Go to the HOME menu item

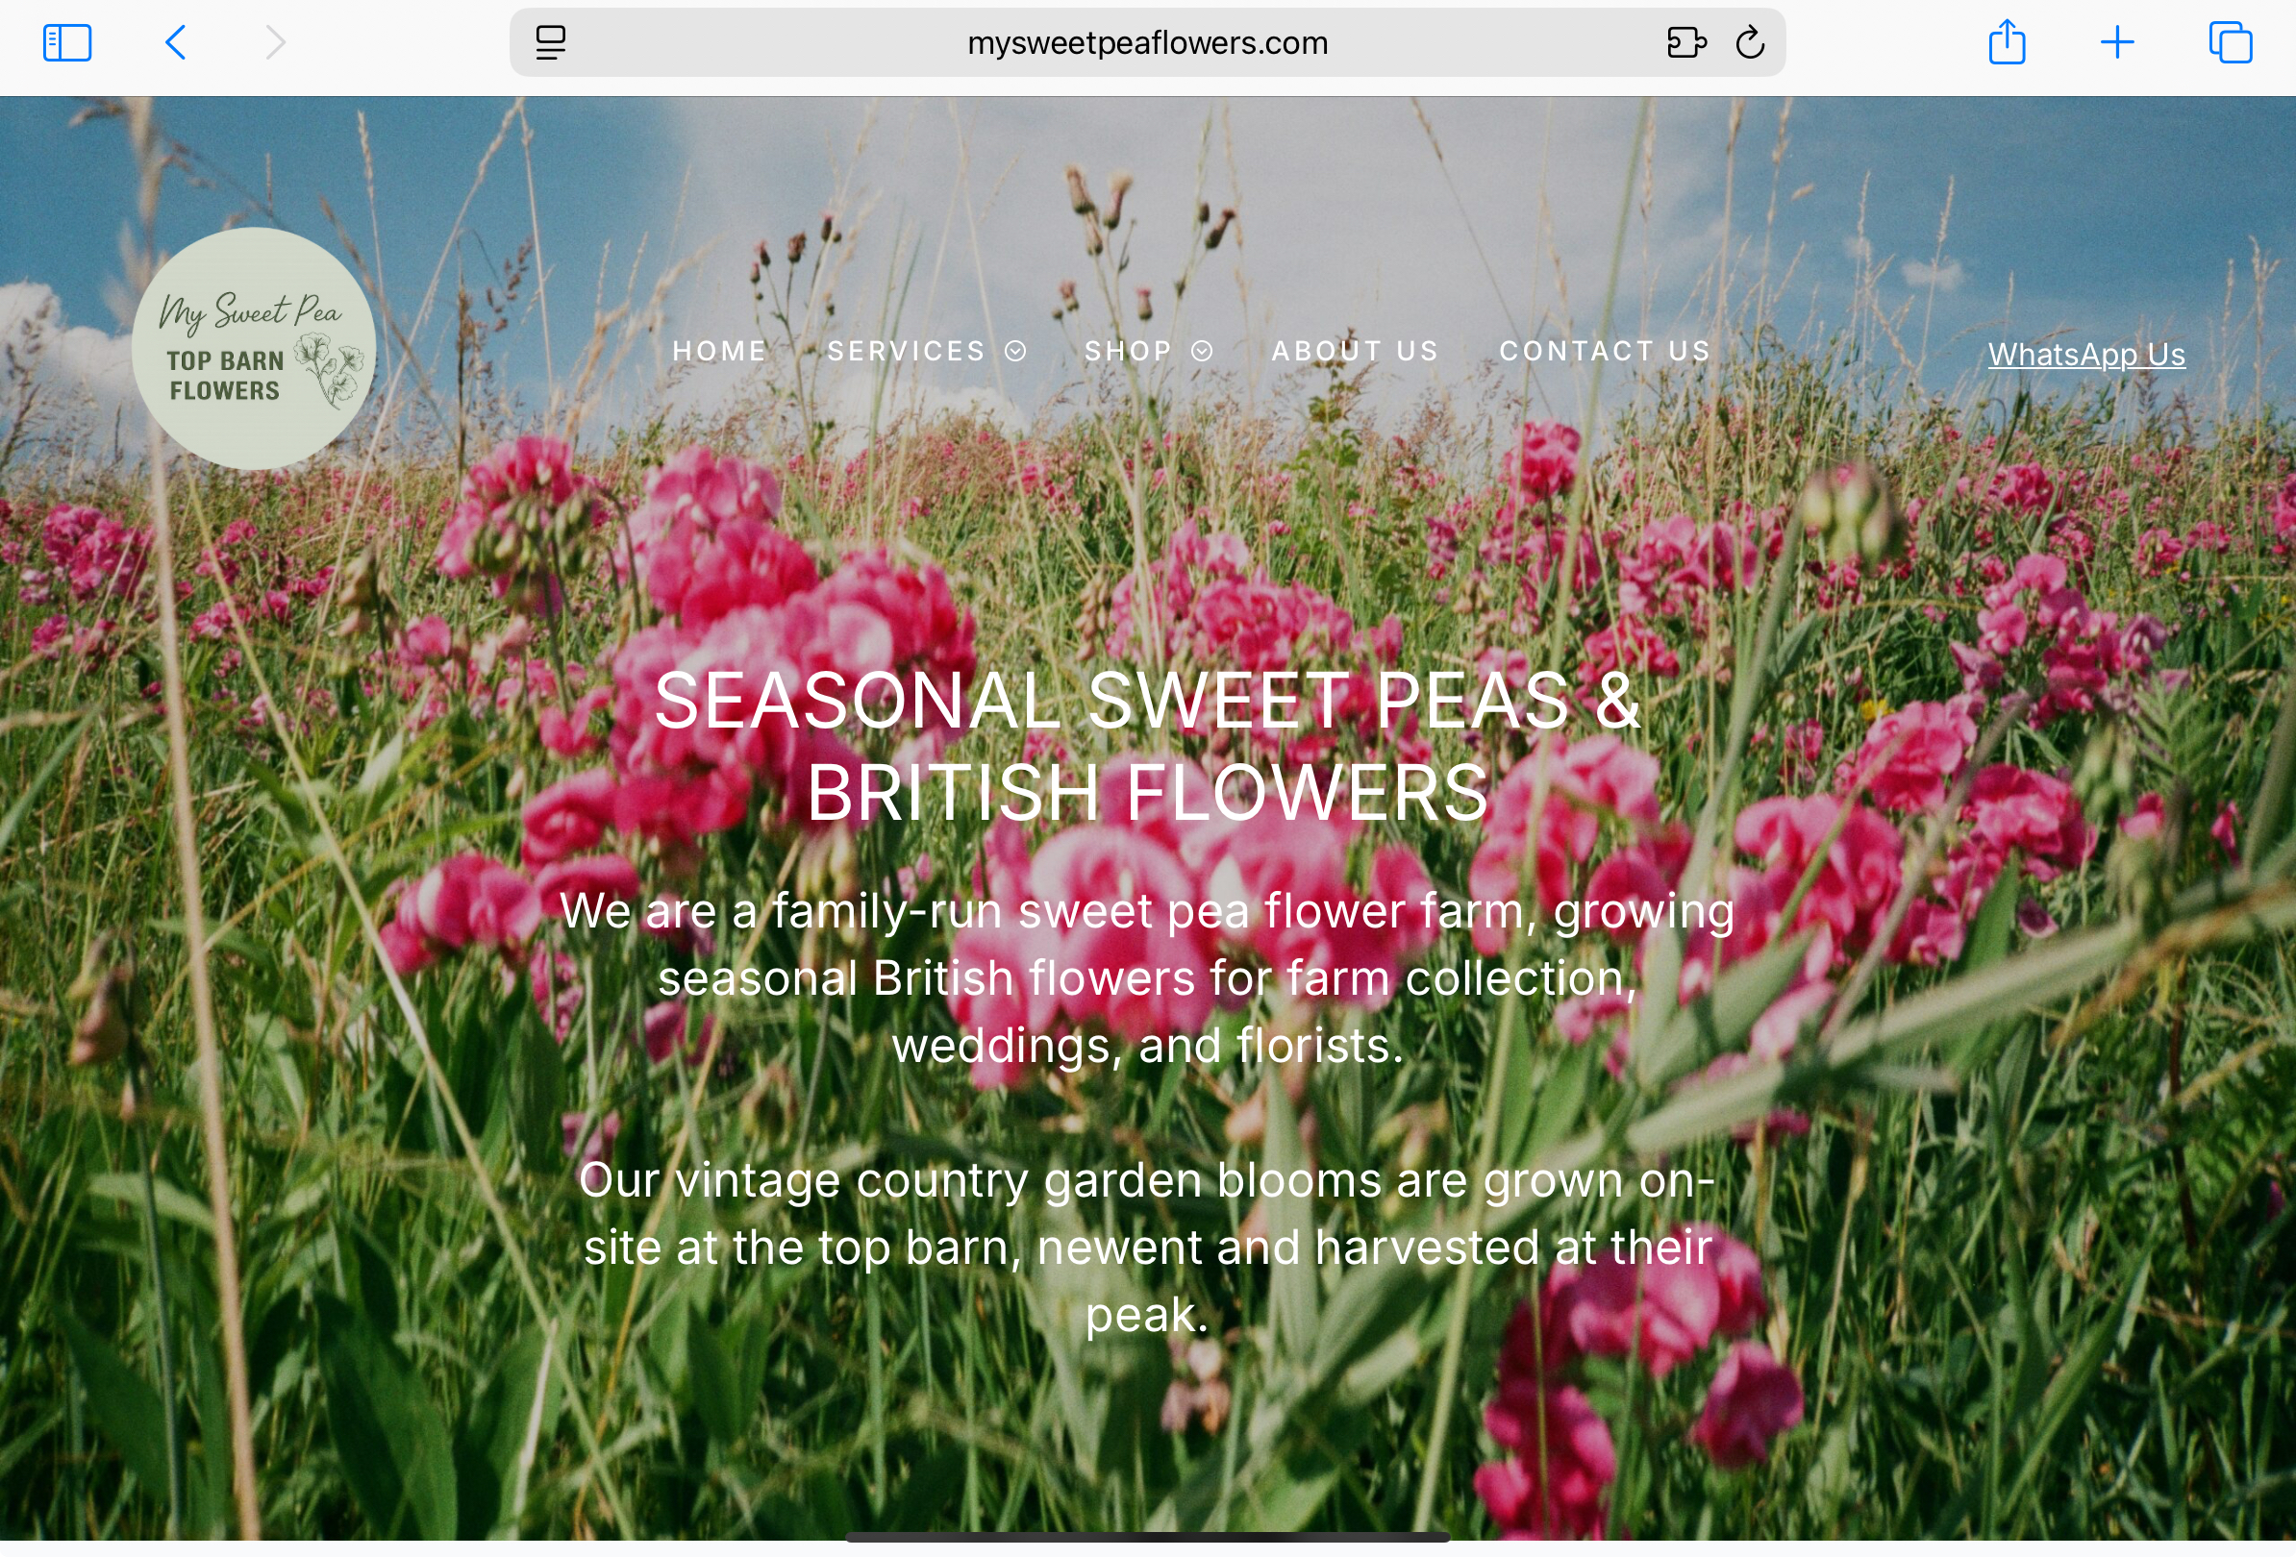719,351
